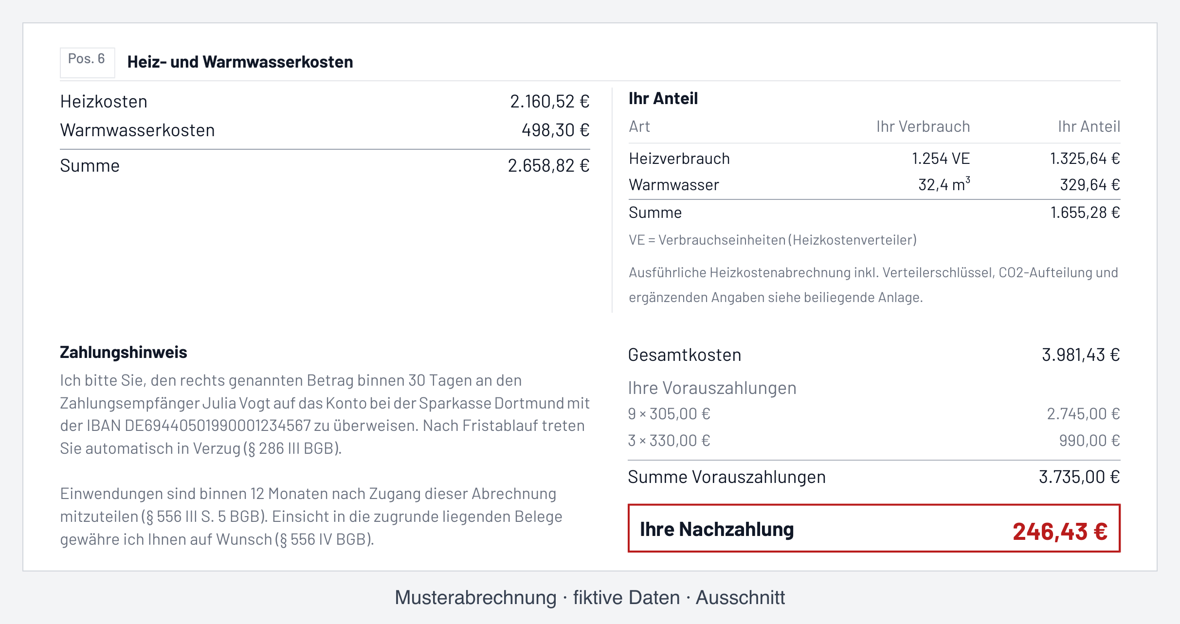Click the line '9 × 305,00 €'
This screenshot has width=1180, height=624.
tap(669, 414)
